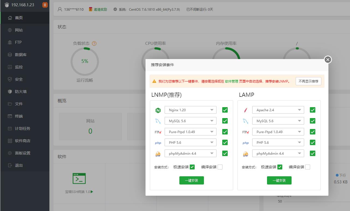Viewport: 350px width, 211px height.
Task: Uncheck the LNMP phpMyAdmin checkbox
Action: pyautogui.click(x=225, y=153)
